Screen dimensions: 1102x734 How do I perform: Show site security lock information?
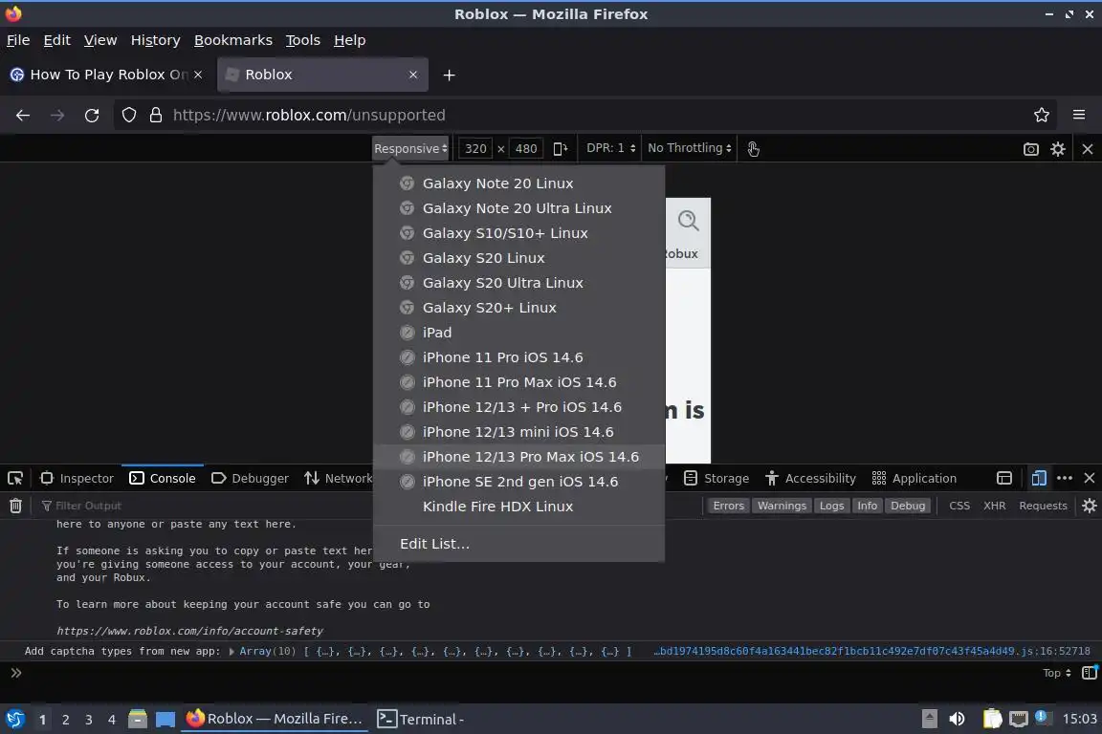coord(156,116)
